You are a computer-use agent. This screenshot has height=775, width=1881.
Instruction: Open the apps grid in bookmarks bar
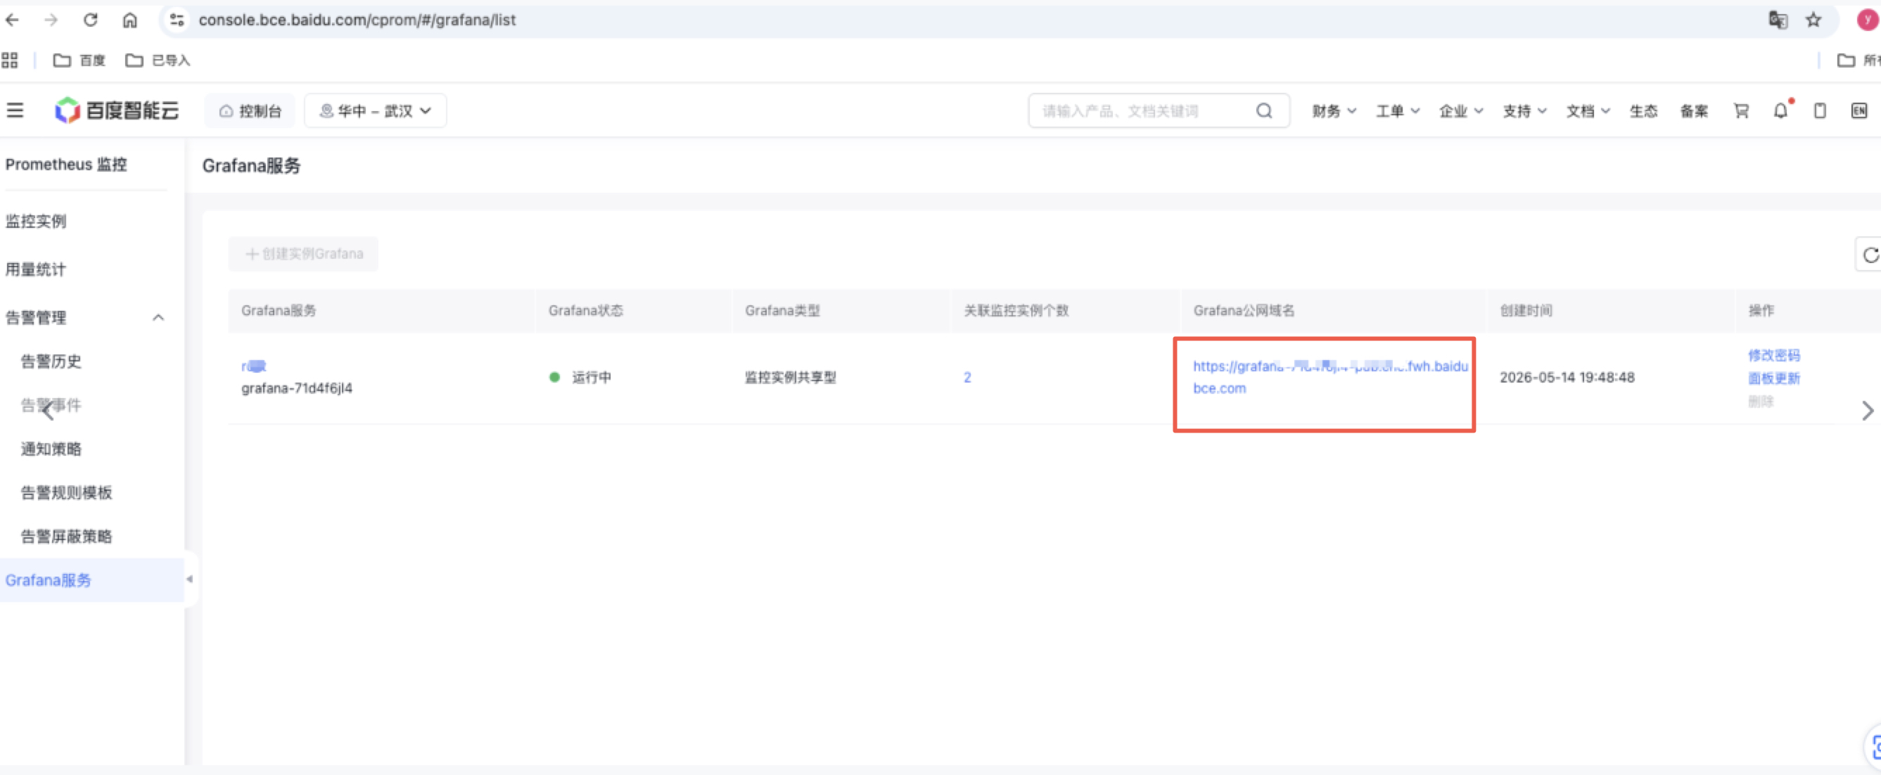9,60
